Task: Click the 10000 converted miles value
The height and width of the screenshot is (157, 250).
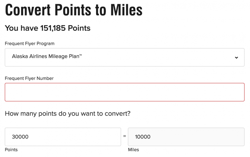Action: (143, 137)
